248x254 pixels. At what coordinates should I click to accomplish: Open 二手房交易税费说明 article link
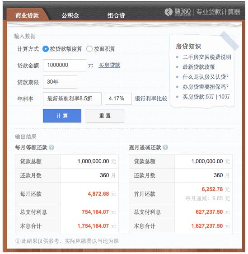[207, 57]
